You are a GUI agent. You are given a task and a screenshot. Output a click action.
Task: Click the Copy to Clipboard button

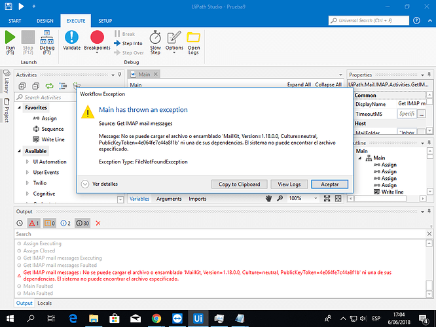pos(239,184)
